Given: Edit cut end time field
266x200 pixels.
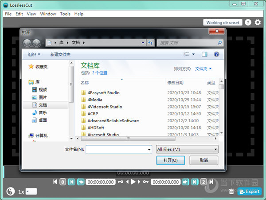Looking at the screenshot, I should click(165, 182).
